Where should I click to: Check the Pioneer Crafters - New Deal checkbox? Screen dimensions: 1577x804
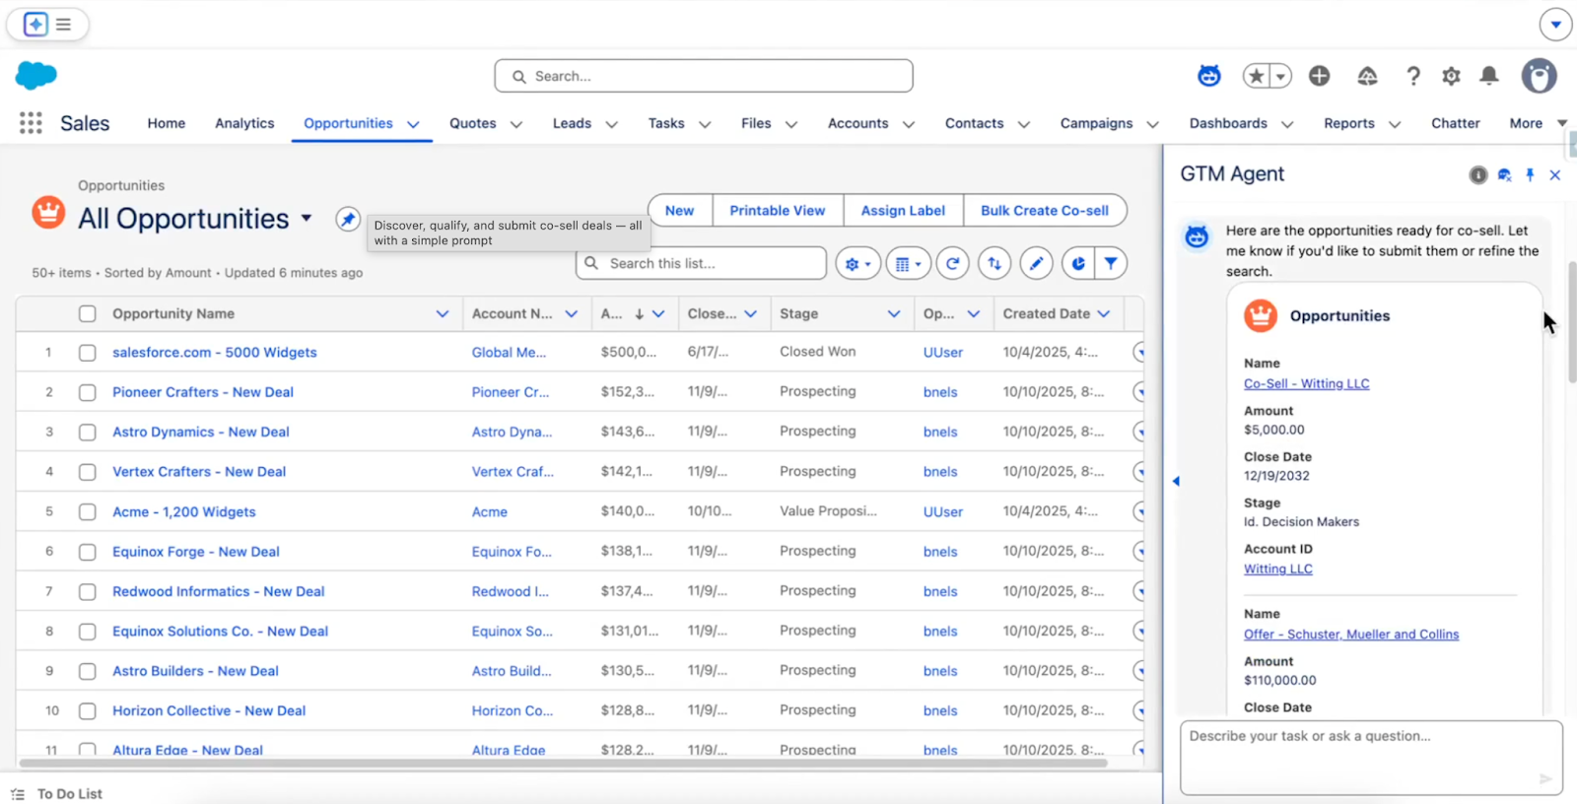(x=88, y=392)
